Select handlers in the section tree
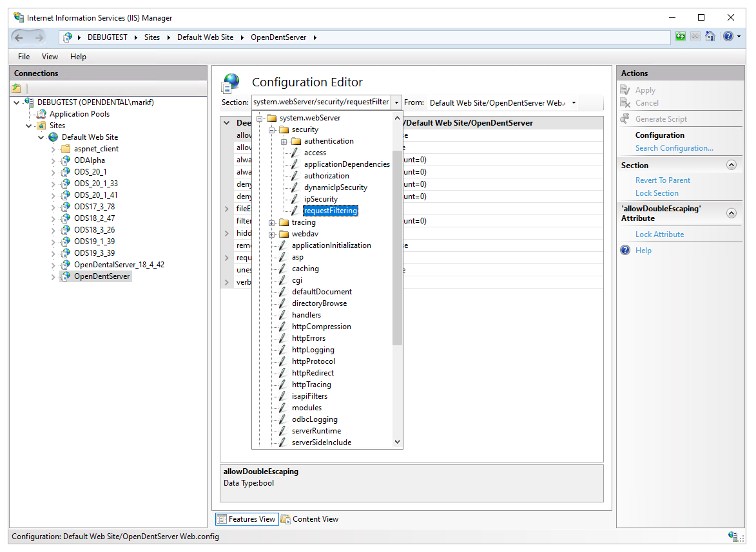This screenshot has height=552, width=756. tap(306, 315)
